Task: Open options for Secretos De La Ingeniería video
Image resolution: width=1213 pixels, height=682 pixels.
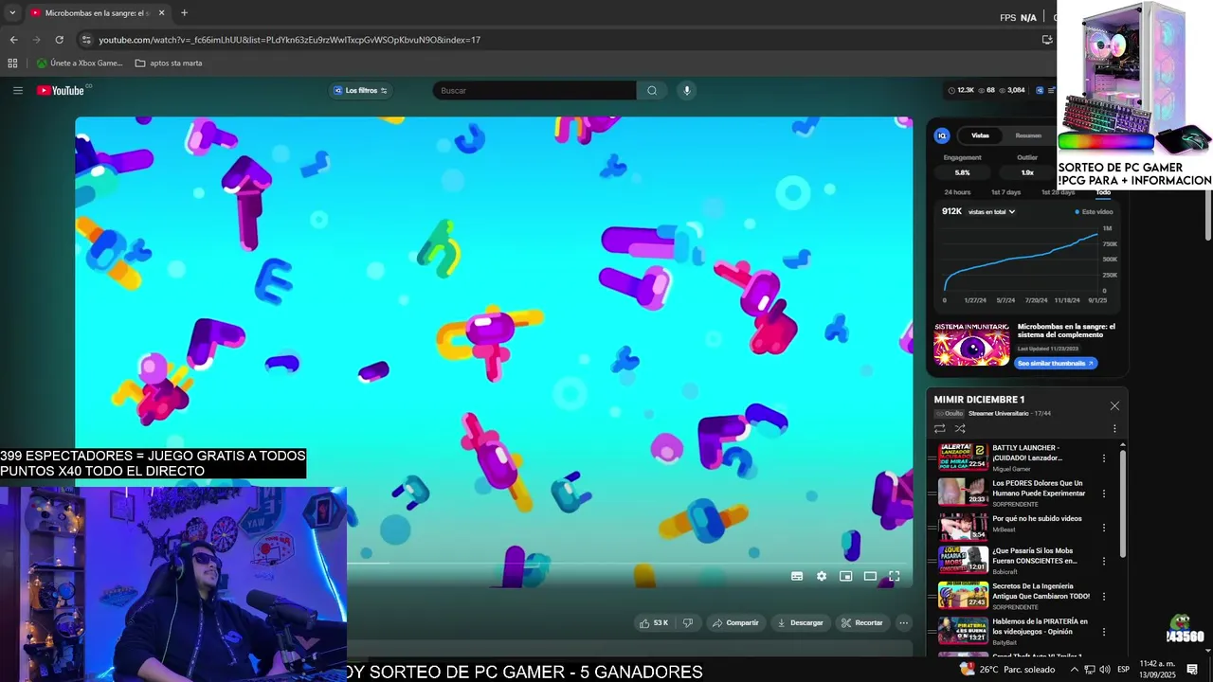Action: pos(1104,597)
